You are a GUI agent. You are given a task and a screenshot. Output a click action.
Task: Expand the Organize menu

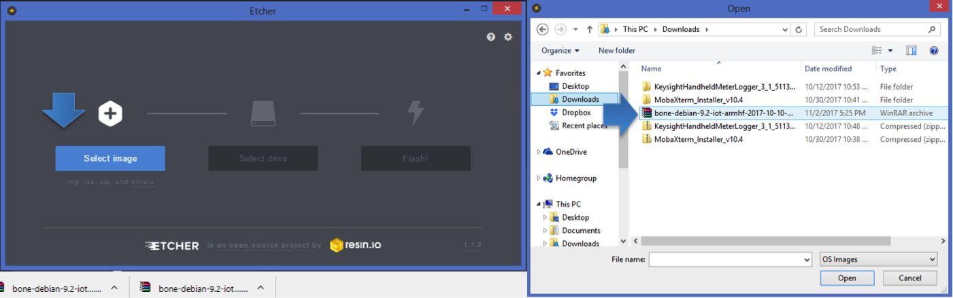click(561, 51)
